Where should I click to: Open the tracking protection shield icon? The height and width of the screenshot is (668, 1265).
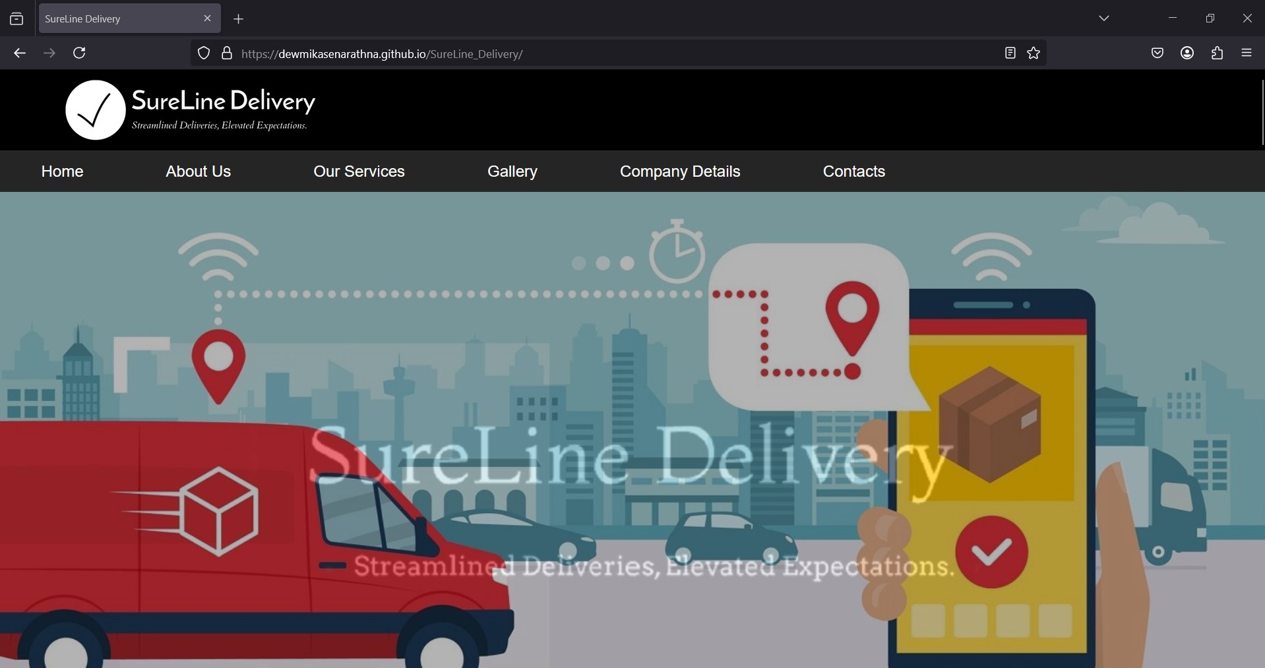(x=204, y=53)
